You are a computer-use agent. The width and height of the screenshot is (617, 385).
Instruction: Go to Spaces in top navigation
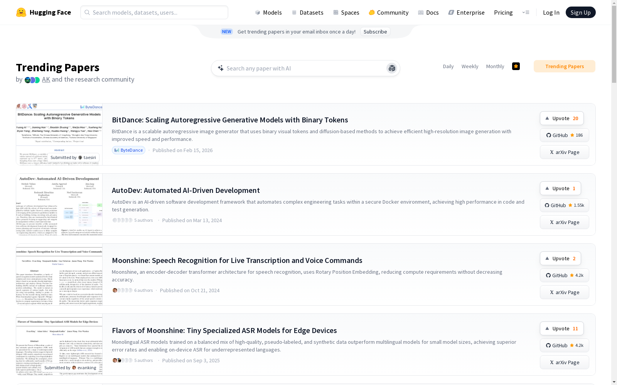[346, 12]
